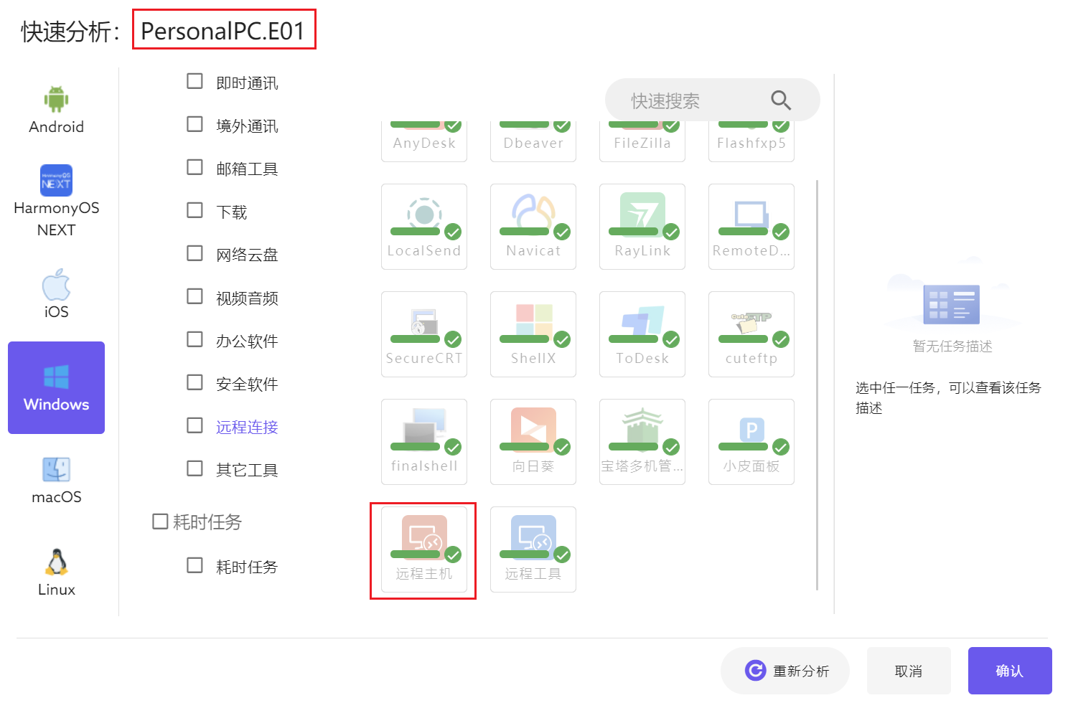Click the SecureCRT application tile
The image size is (1068, 703).
pyautogui.click(x=423, y=334)
